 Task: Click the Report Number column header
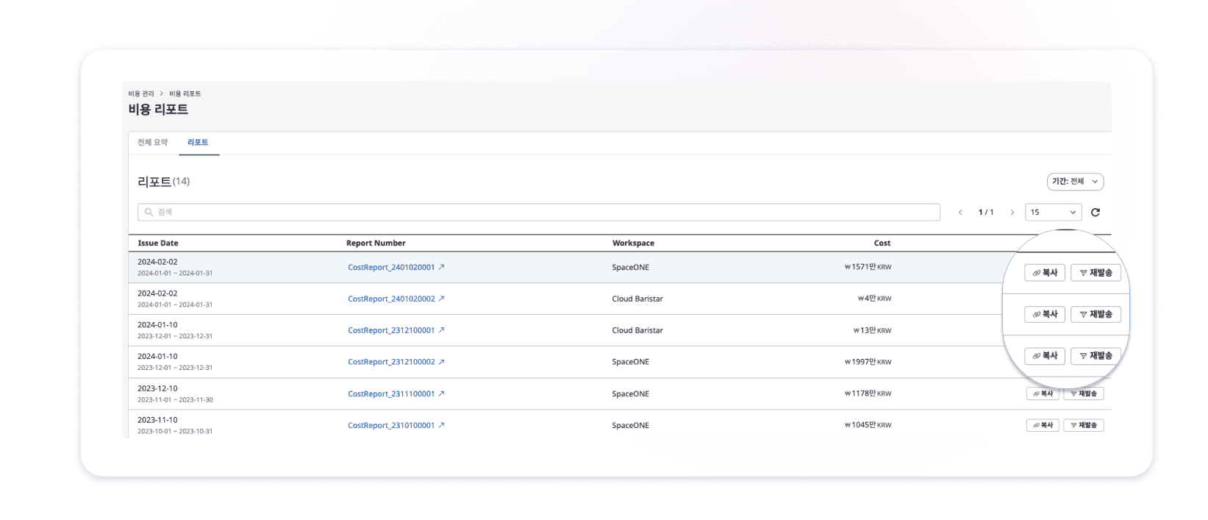click(x=376, y=243)
